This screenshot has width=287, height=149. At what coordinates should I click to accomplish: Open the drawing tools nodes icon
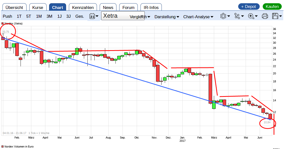[x=239, y=16]
